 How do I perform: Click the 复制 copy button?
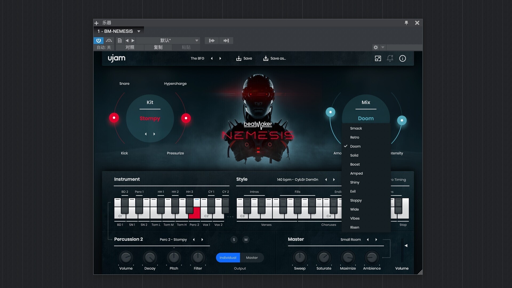tap(158, 47)
